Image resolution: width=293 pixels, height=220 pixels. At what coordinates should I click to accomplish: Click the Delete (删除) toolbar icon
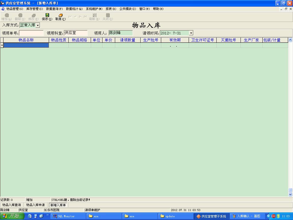20,15
